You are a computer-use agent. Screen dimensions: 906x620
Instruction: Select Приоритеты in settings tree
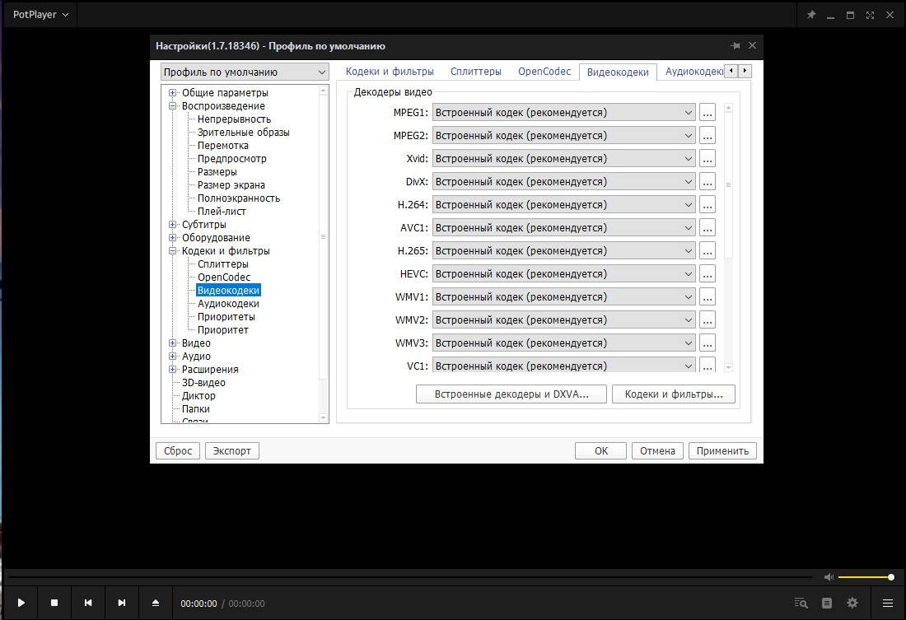pyautogui.click(x=226, y=317)
